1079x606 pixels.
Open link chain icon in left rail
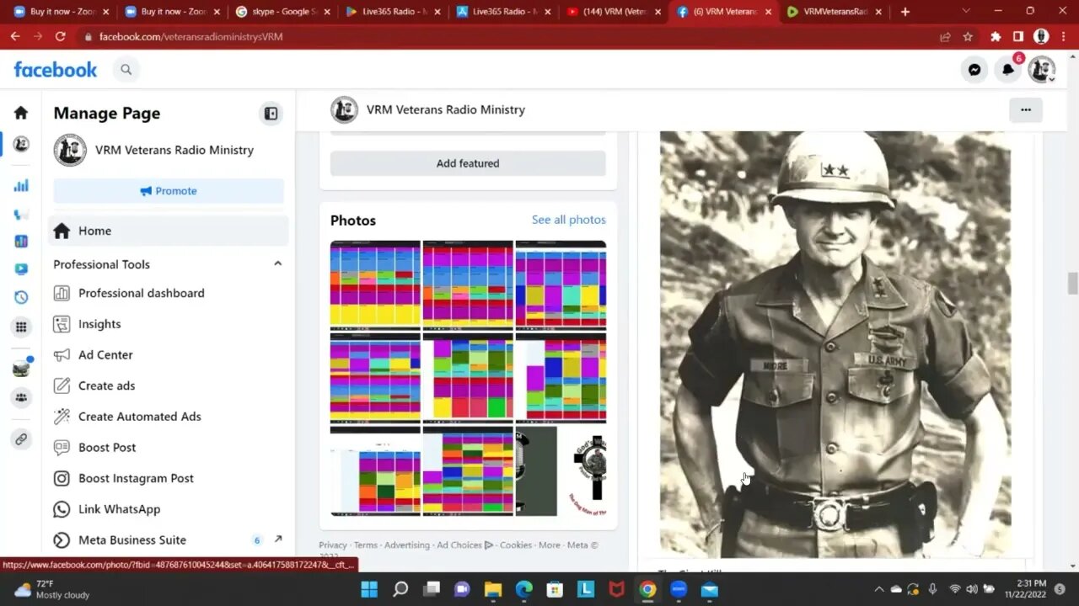coord(21,439)
